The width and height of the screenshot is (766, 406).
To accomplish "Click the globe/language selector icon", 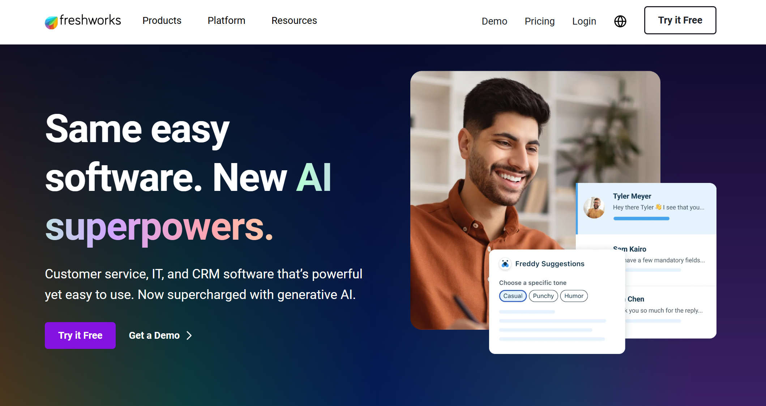I will point(619,20).
